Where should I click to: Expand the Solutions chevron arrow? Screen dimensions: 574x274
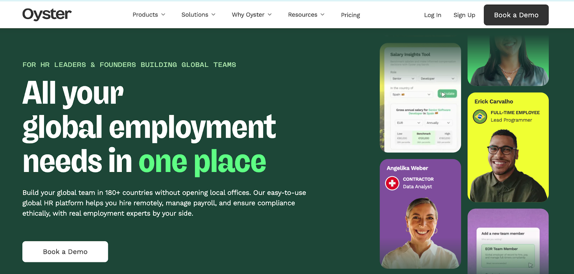[x=213, y=15]
